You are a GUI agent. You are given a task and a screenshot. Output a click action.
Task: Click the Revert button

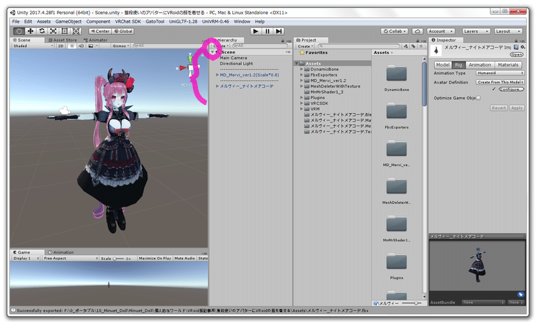pyautogui.click(x=498, y=108)
